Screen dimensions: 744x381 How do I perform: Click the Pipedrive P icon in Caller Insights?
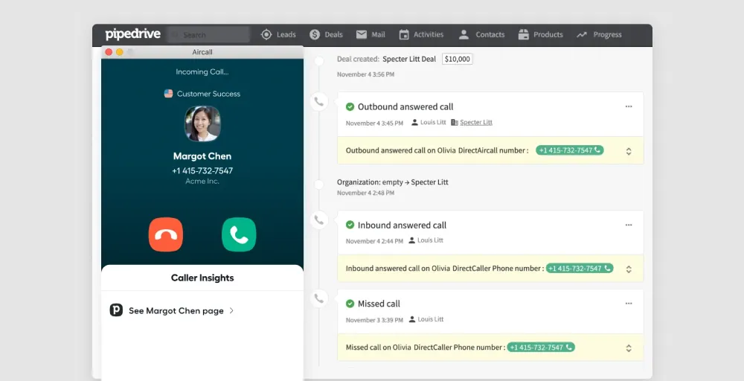(x=116, y=310)
